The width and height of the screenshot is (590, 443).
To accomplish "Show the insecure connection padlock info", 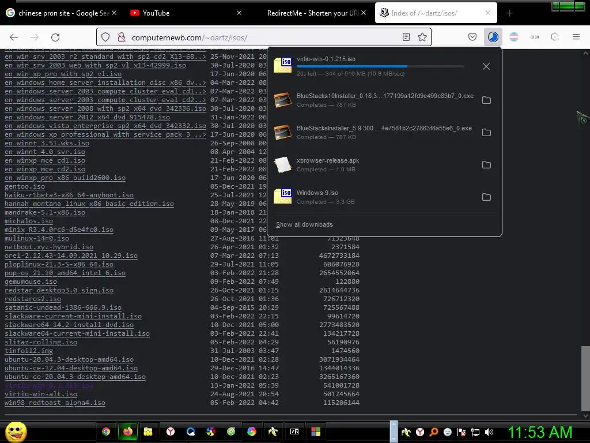I will [x=121, y=37].
